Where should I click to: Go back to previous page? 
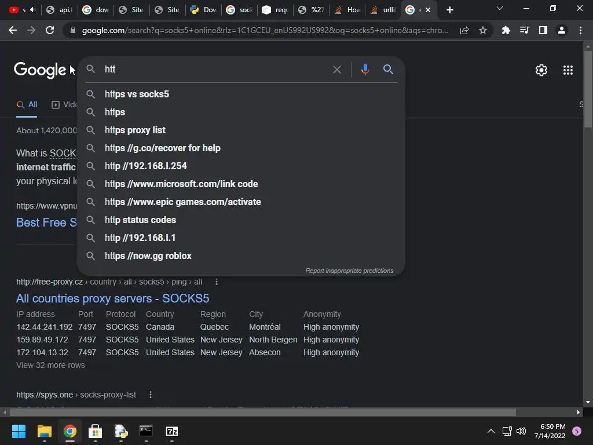(x=13, y=30)
